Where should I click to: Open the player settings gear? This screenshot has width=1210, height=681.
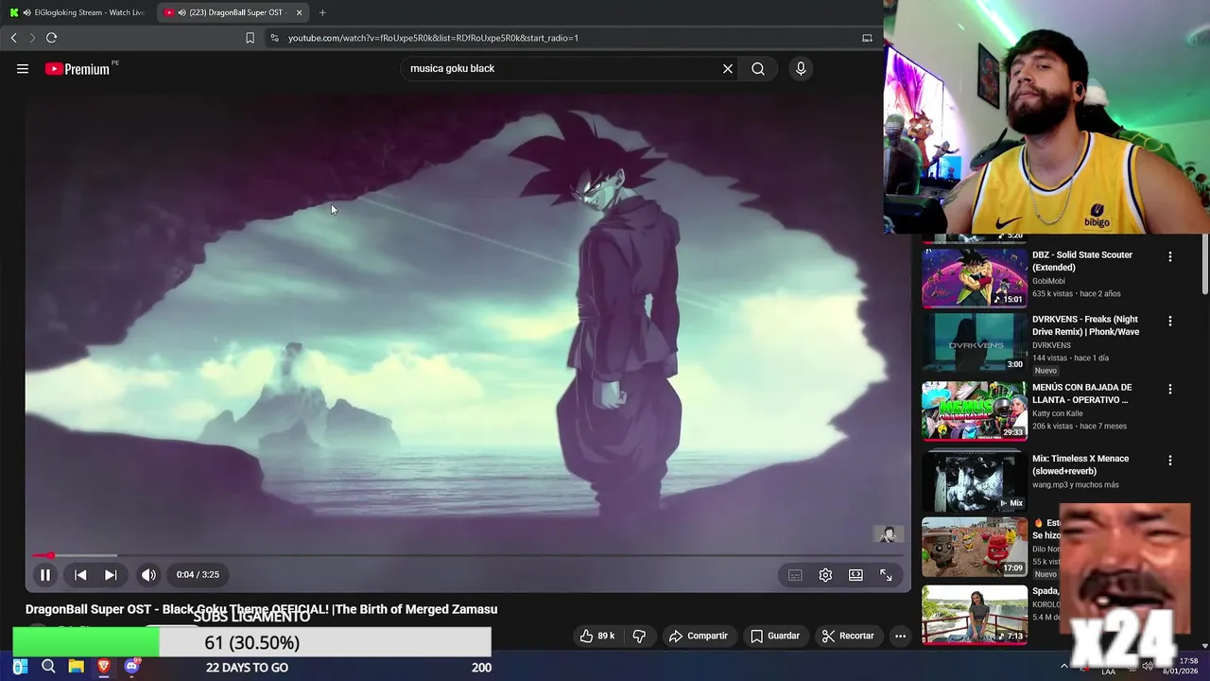pyautogui.click(x=825, y=575)
